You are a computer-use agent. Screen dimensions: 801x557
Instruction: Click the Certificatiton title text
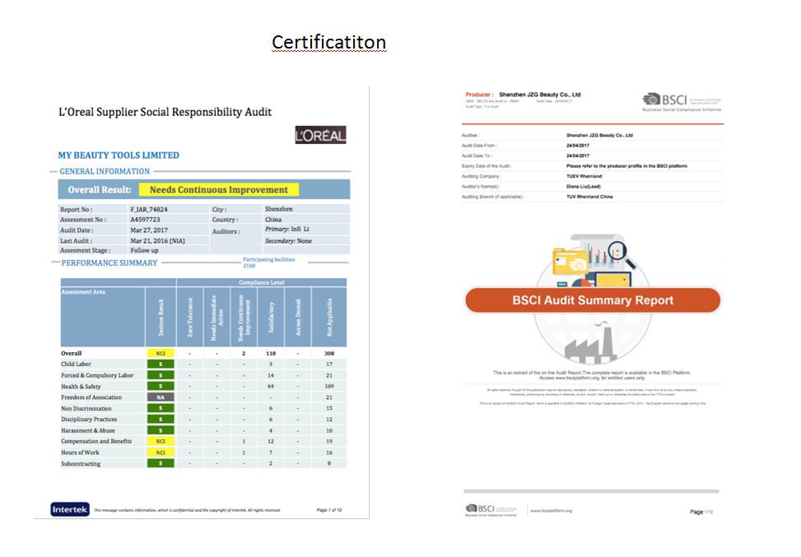coord(329,43)
